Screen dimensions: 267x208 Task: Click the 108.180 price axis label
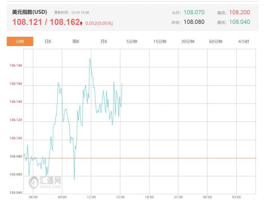coord(16,66)
